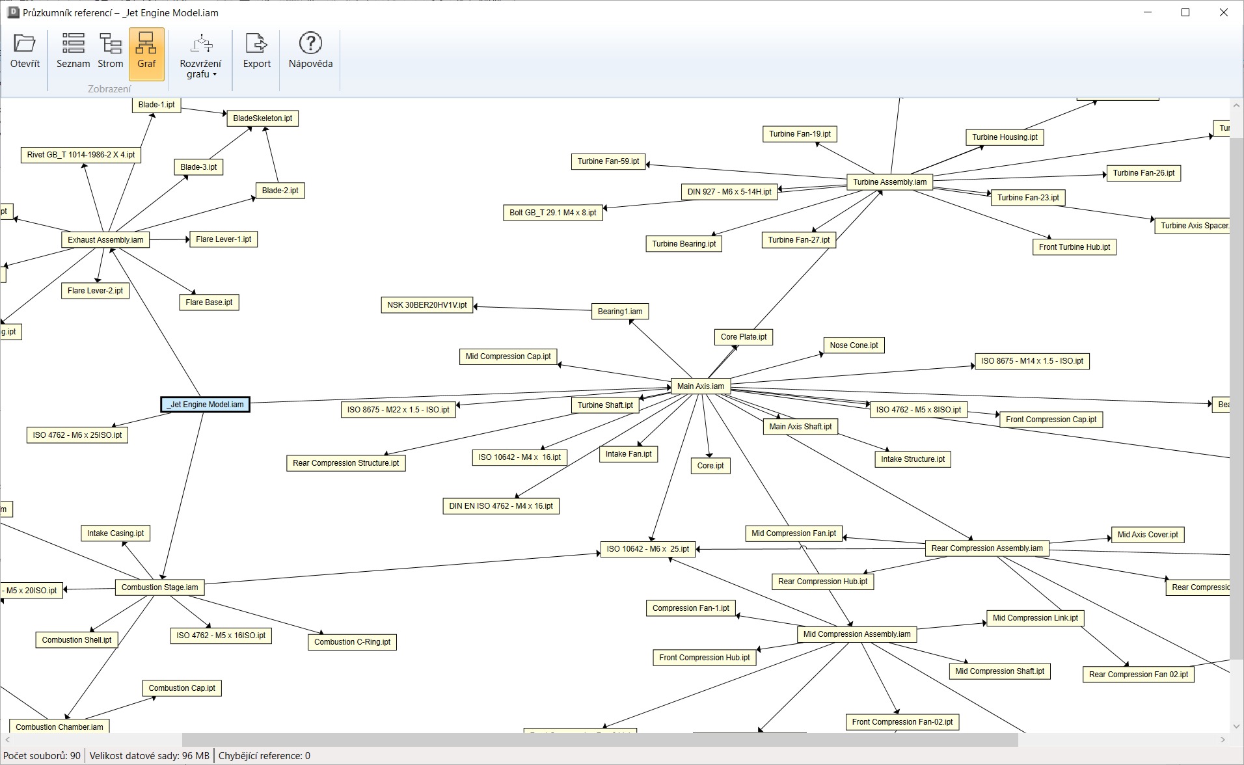
Task: Select the Nose Cone.ipt node
Action: pyautogui.click(x=854, y=345)
